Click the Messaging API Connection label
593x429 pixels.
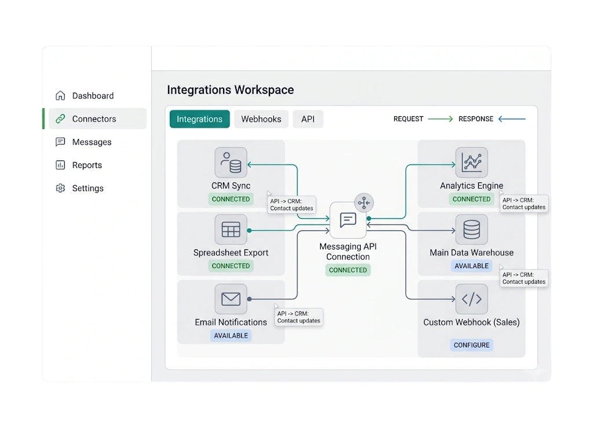[x=348, y=252]
